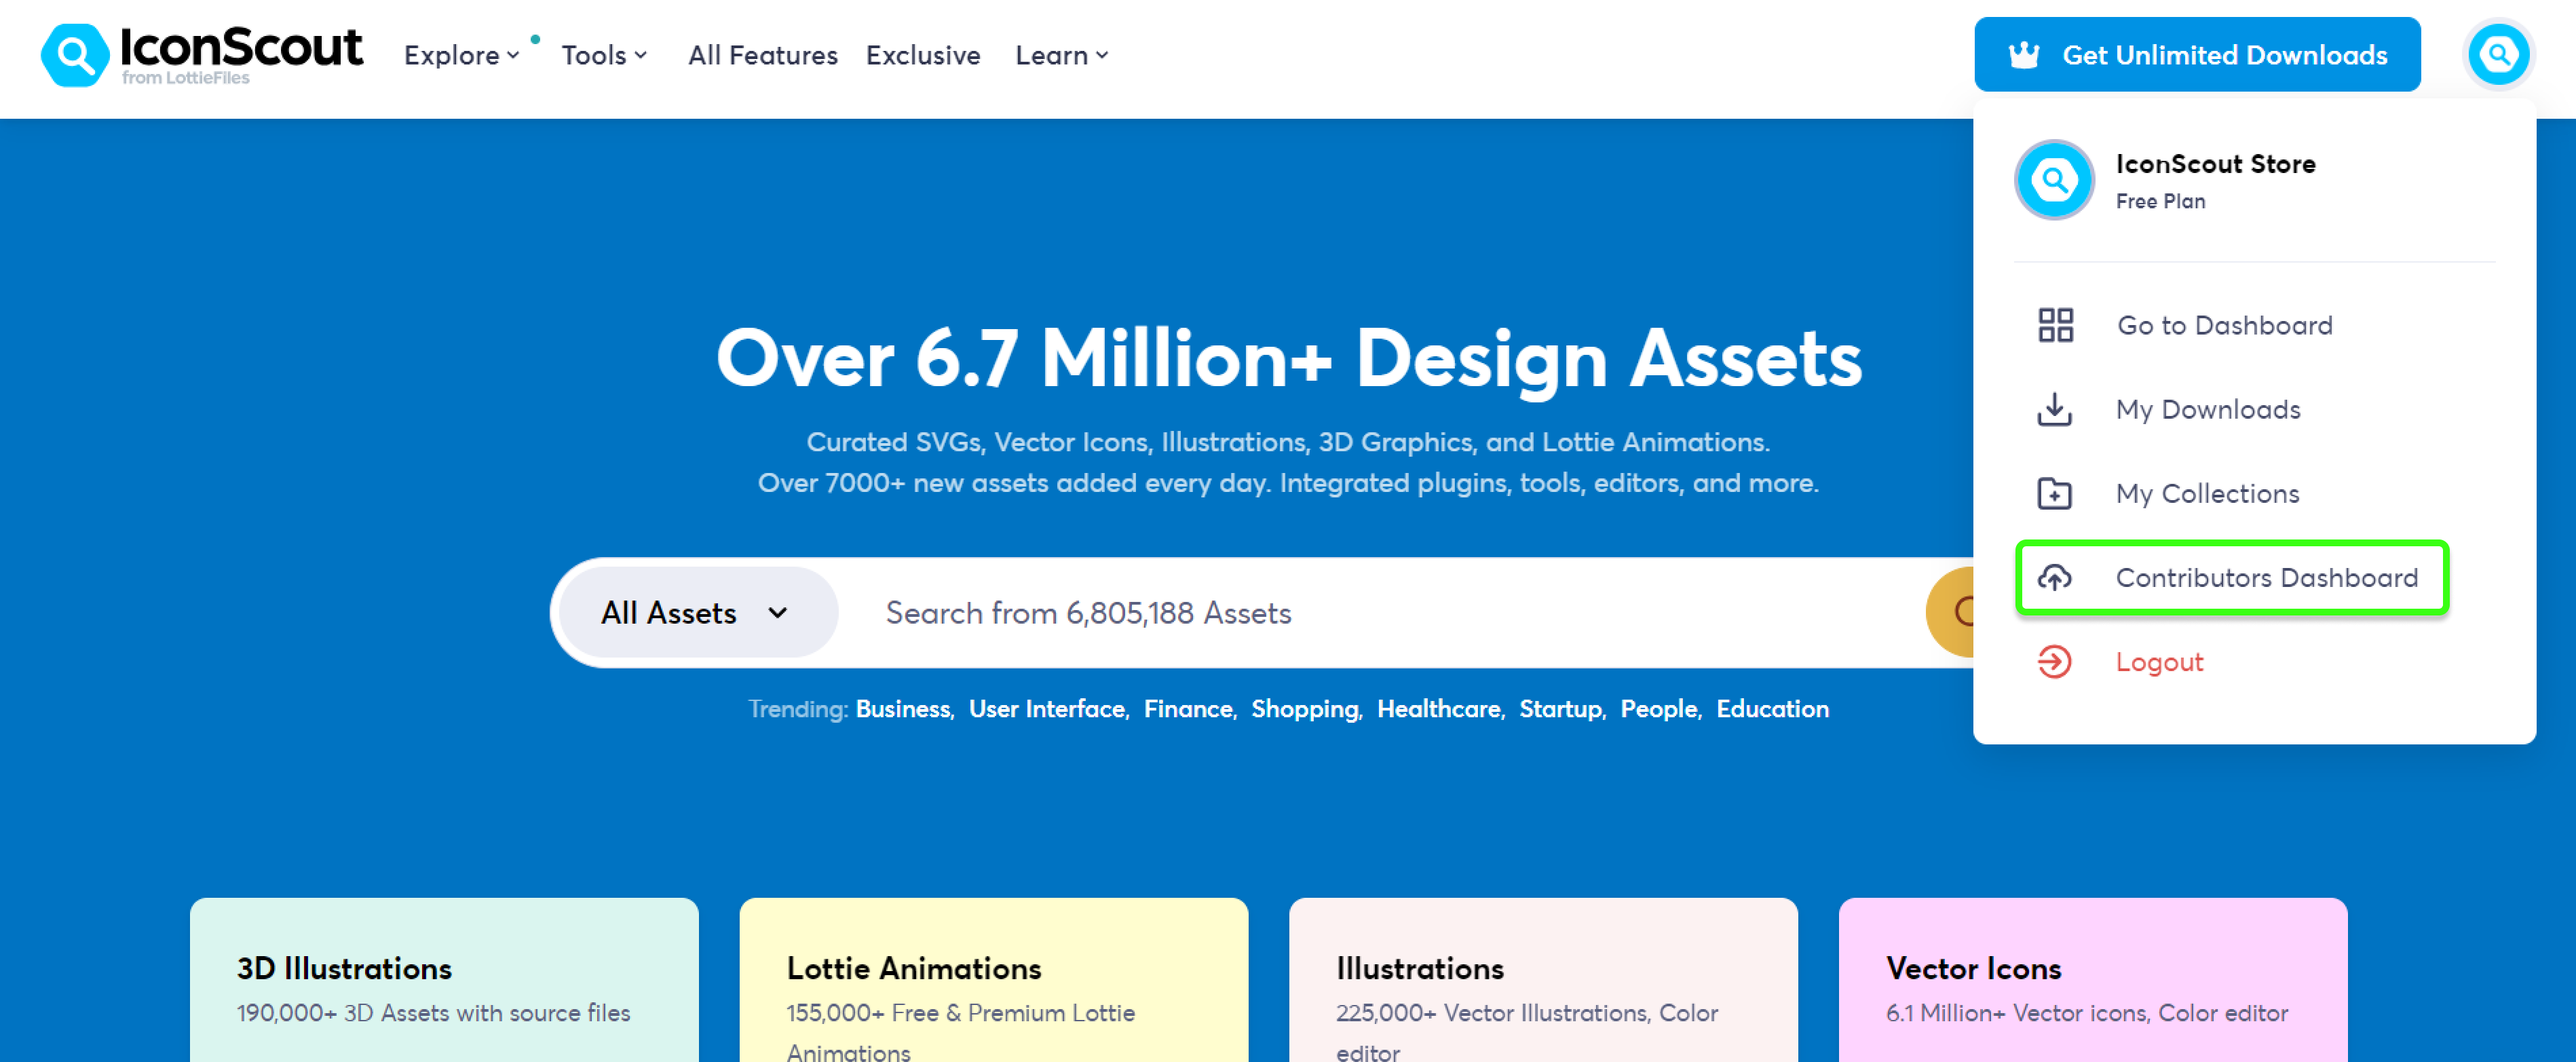
Task: Open the All Assets dropdown
Action: coord(697,612)
